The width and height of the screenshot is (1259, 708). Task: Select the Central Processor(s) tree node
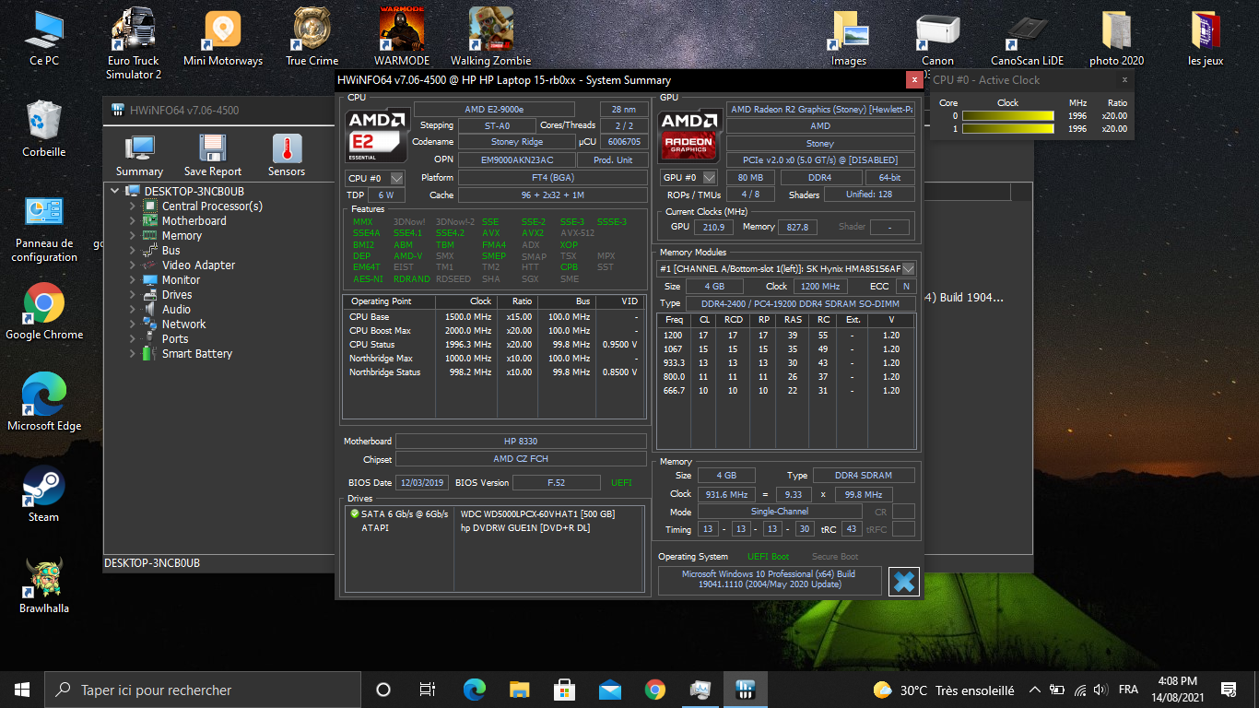pyautogui.click(x=212, y=206)
